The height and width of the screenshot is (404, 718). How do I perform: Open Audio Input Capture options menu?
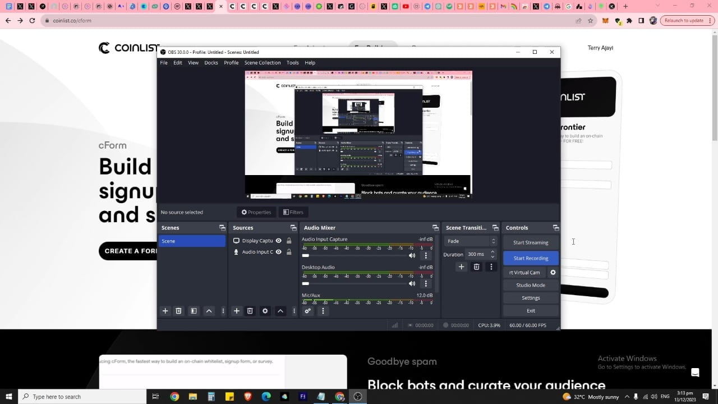[x=426, y=255]
